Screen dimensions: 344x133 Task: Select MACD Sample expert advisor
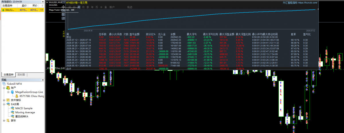pos(24,108)
